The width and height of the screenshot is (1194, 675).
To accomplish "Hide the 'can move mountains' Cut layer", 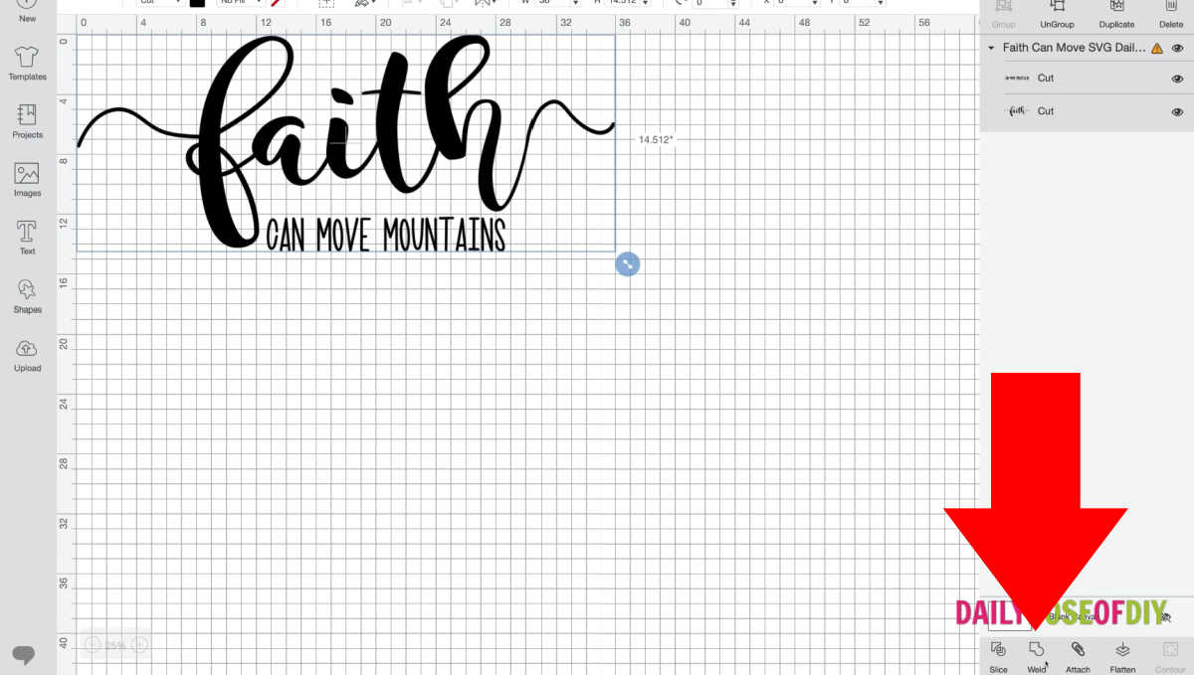I will click(1178, 79).
